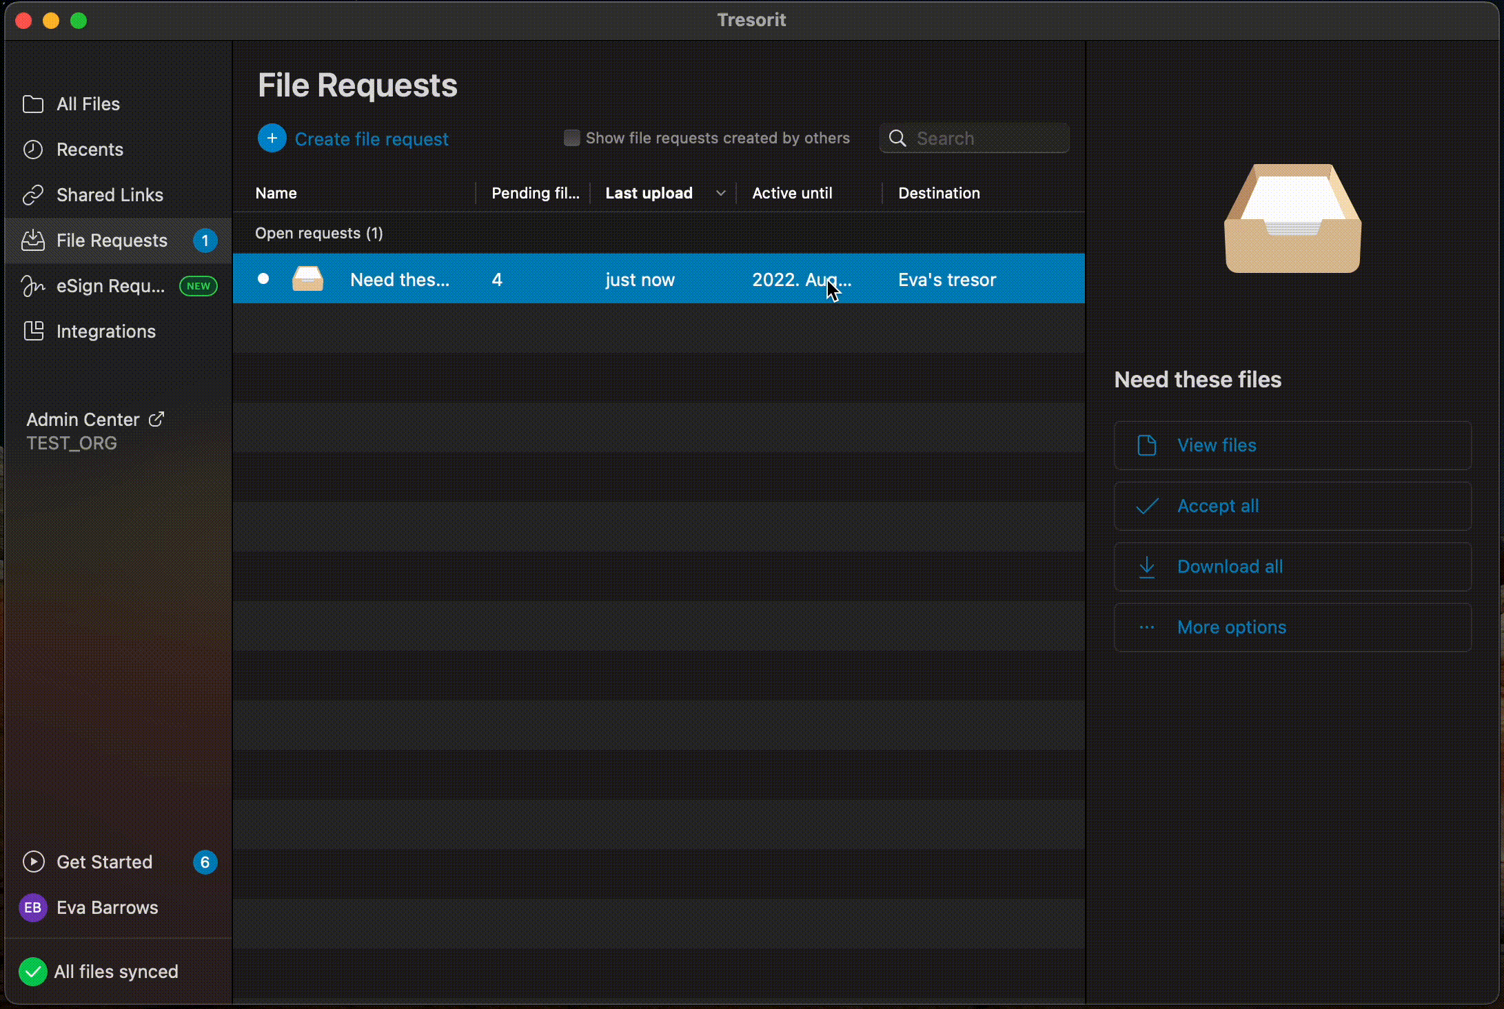Click the NEW badge beside eSign Requests
This screenshot has width=1504, height=1009.
click(199, 286)
